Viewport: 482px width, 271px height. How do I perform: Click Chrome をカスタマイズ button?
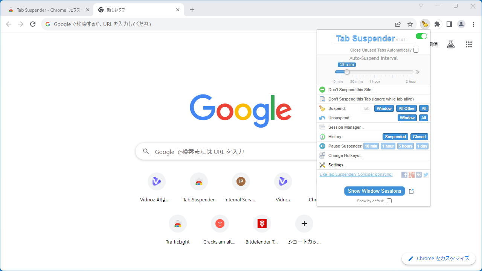click(439, 259)
